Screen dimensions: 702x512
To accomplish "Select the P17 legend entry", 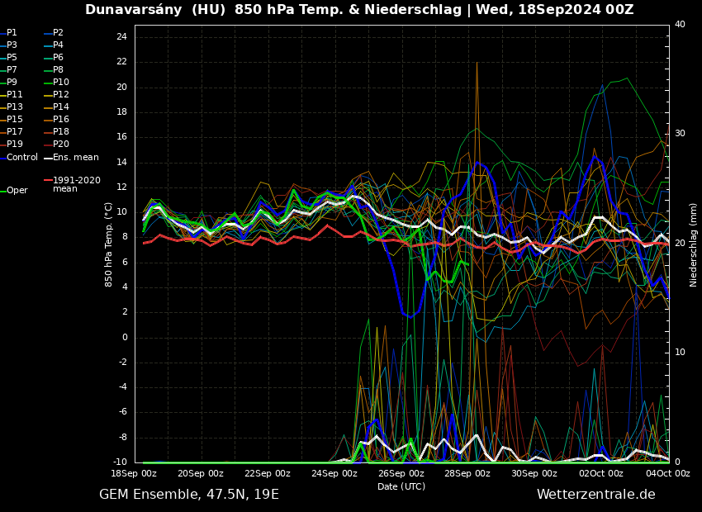I will tap(15, 132).
